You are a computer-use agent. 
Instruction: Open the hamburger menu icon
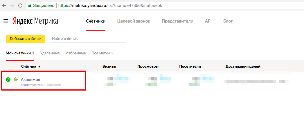pos(6,21)
